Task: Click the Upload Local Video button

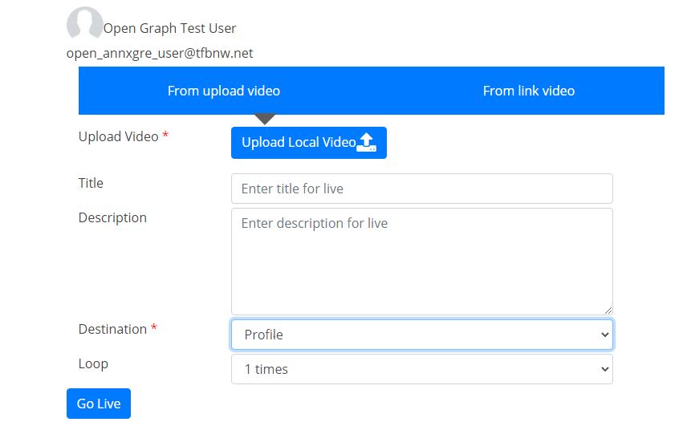Action: pos(309,143)
